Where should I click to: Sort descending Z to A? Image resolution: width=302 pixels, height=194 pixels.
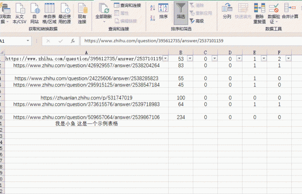152,18
